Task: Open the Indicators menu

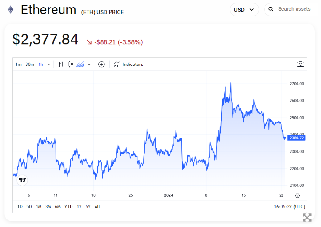Action: coord(128,65)
